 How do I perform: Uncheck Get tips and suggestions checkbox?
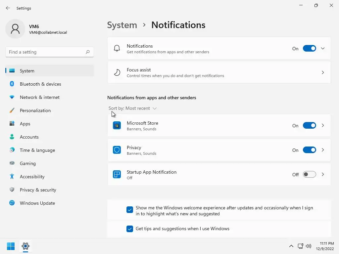[x=130, y=229]
